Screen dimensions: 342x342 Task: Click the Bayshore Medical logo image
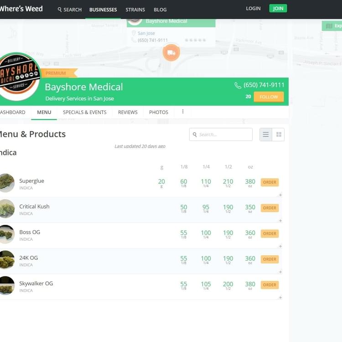pyautogui.click(x=18, y=77)
